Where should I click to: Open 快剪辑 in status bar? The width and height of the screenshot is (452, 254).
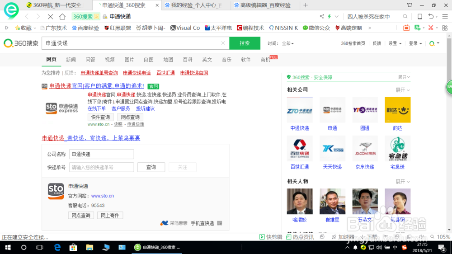click(x=271, y=237)
